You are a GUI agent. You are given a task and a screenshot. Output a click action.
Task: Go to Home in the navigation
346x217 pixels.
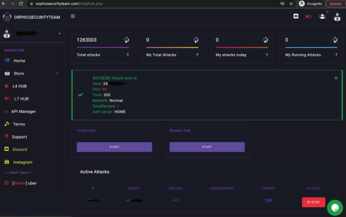tap(19, 61)
